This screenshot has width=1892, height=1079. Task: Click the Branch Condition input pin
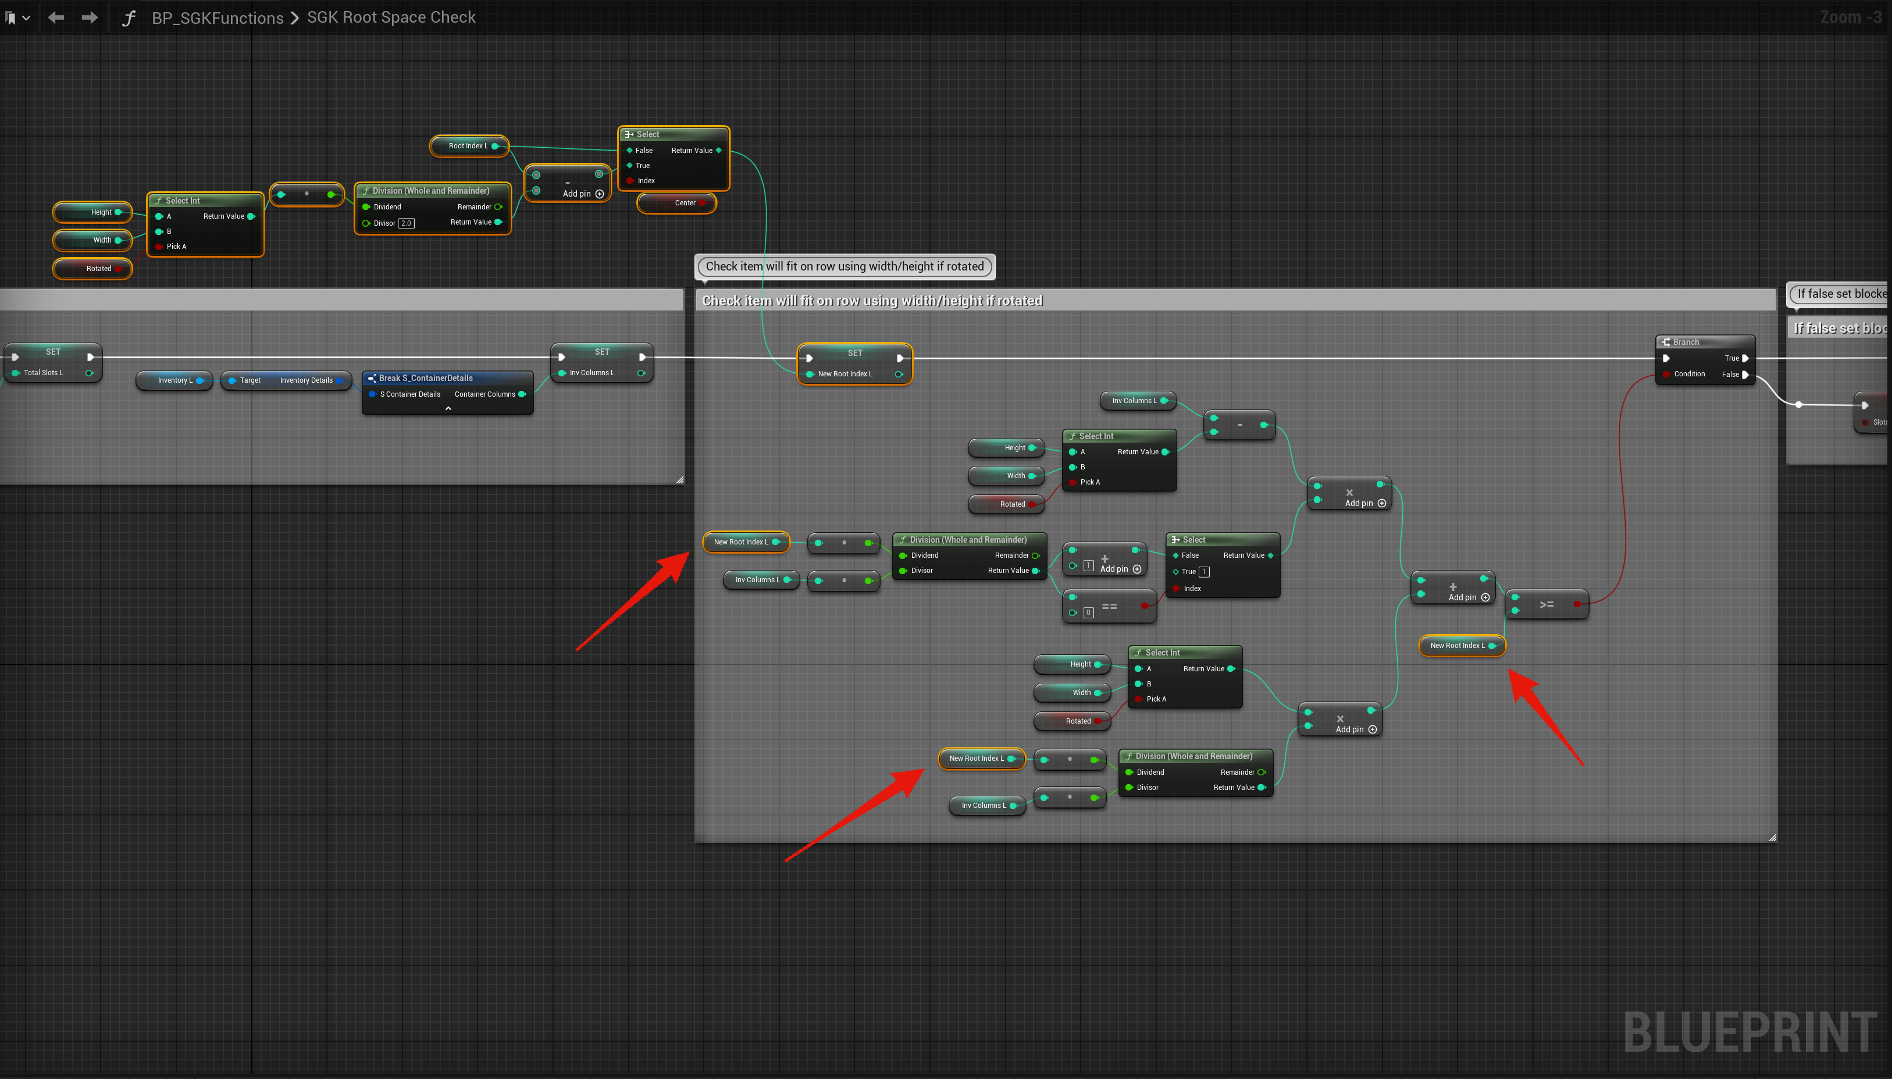(x=1667, y=374)
